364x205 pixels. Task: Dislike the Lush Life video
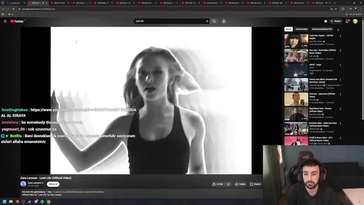click(228, 184)
